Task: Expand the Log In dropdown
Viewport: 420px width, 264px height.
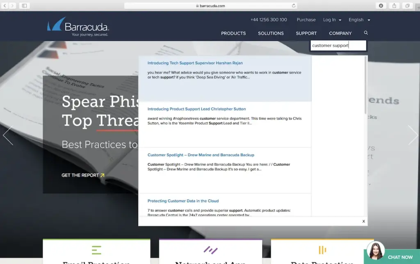Action: [332, 20]
